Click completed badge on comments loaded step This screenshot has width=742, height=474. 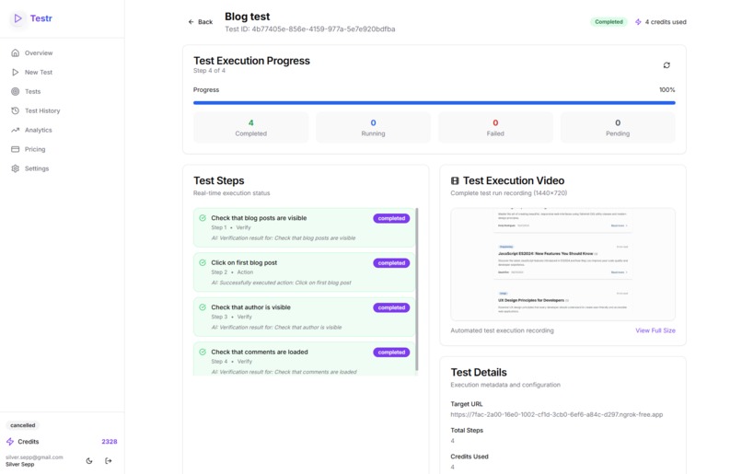coord(391,353)
